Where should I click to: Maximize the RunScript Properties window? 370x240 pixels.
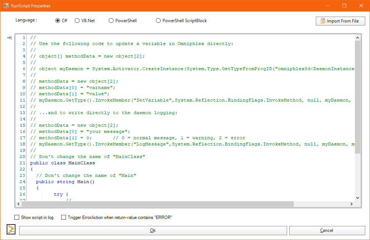coord(344,6)
